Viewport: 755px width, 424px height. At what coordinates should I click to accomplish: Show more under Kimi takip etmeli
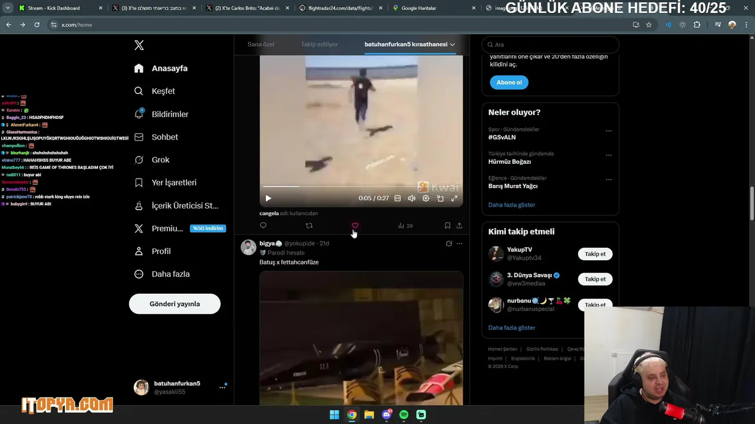pos(512,327)
